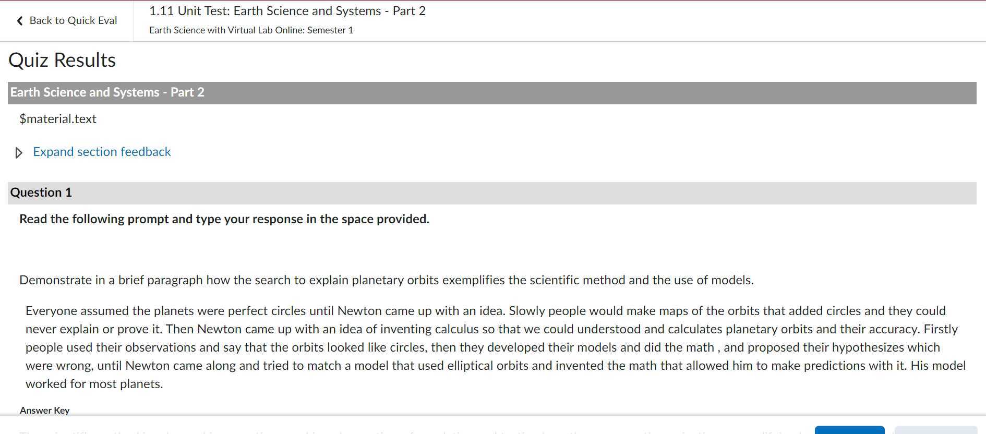
Task: Click the bold 'Read the following prompt' instruction
Action: click(x=224, y=219)
